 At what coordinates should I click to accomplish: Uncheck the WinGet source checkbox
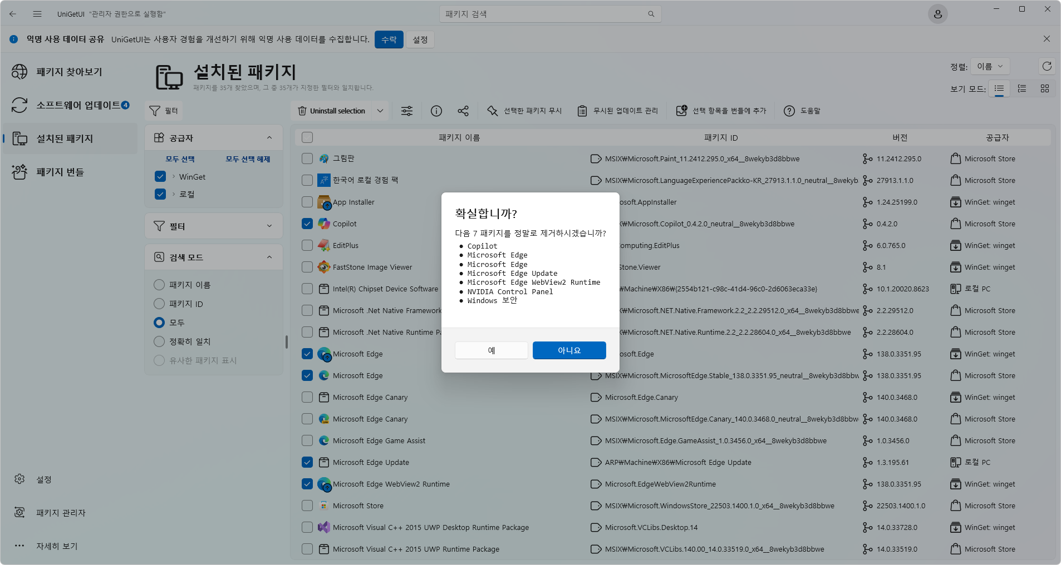pos(160,176)
